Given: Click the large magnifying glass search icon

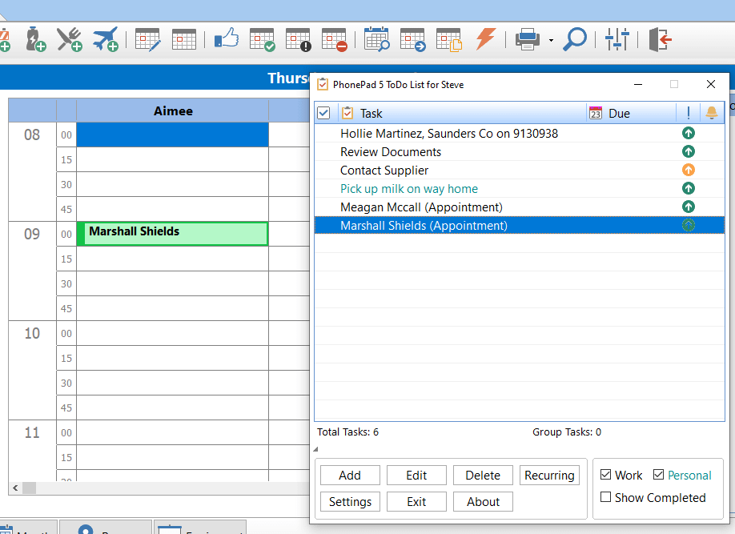Looking at the screenshot, I should [x=575, y=39].
